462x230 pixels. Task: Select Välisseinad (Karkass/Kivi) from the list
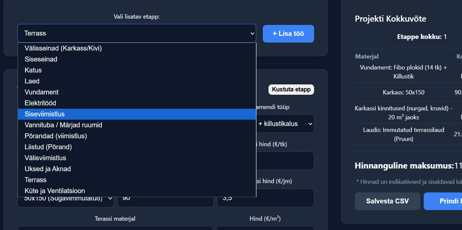(63, 48)
